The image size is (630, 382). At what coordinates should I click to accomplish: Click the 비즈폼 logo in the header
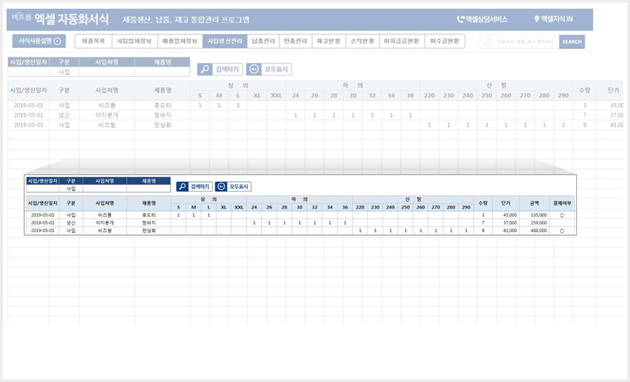[x=21, y=17]
